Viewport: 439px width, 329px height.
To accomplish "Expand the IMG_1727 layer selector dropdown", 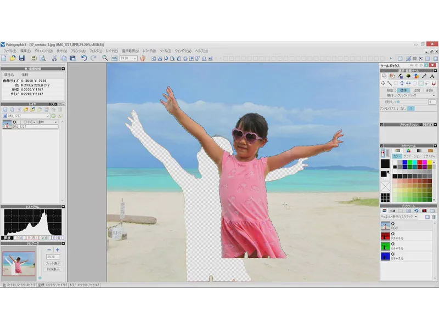I will pos(47,116).
